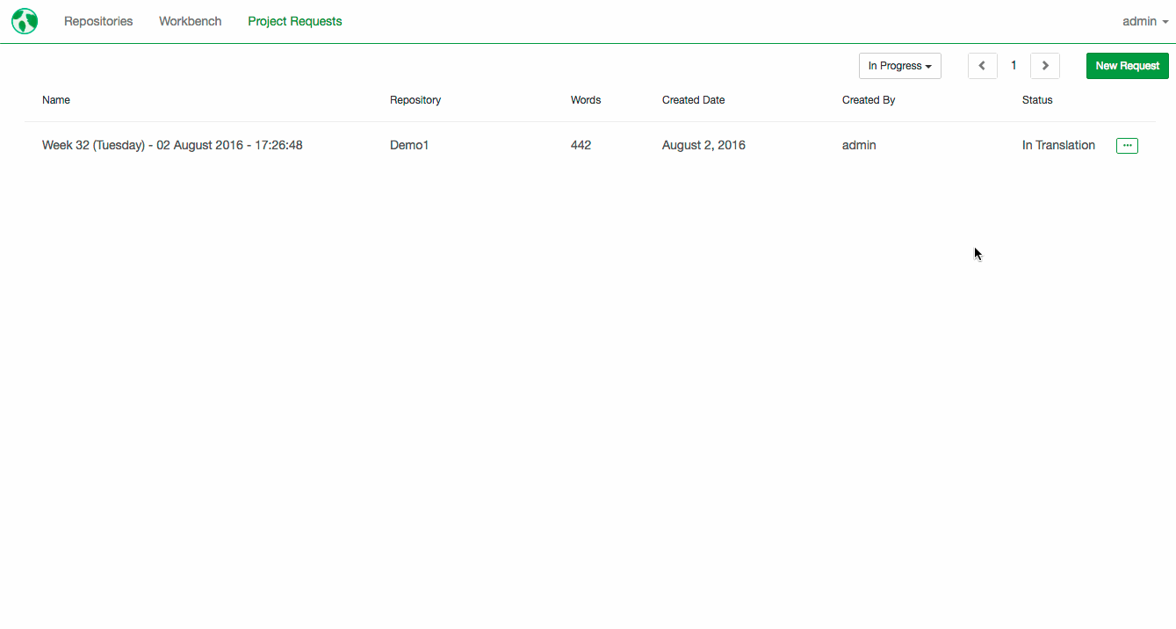Click the Repository column header

coord(415,100)
